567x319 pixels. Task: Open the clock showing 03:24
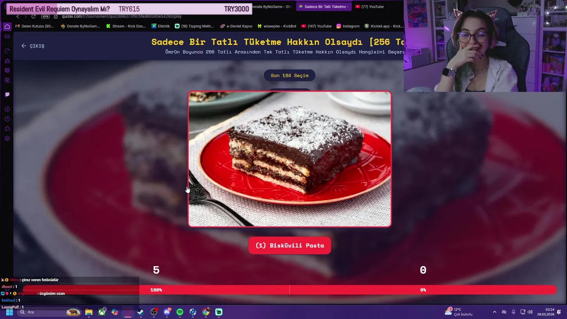coord(546,312)
